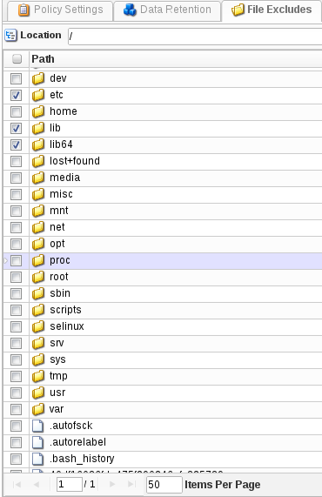
Task: Click the Location tree icon
Action: [x=10, y=35]
